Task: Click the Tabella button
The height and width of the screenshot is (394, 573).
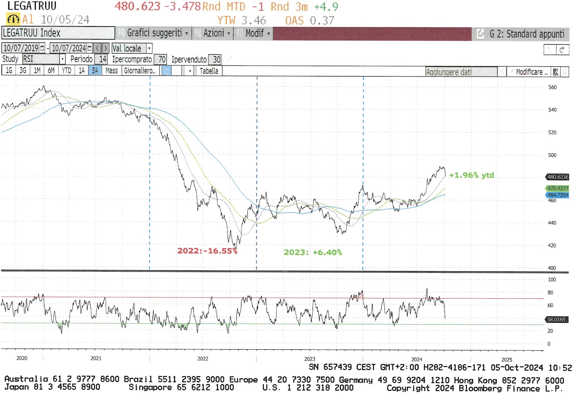Action: pos(209,71)
